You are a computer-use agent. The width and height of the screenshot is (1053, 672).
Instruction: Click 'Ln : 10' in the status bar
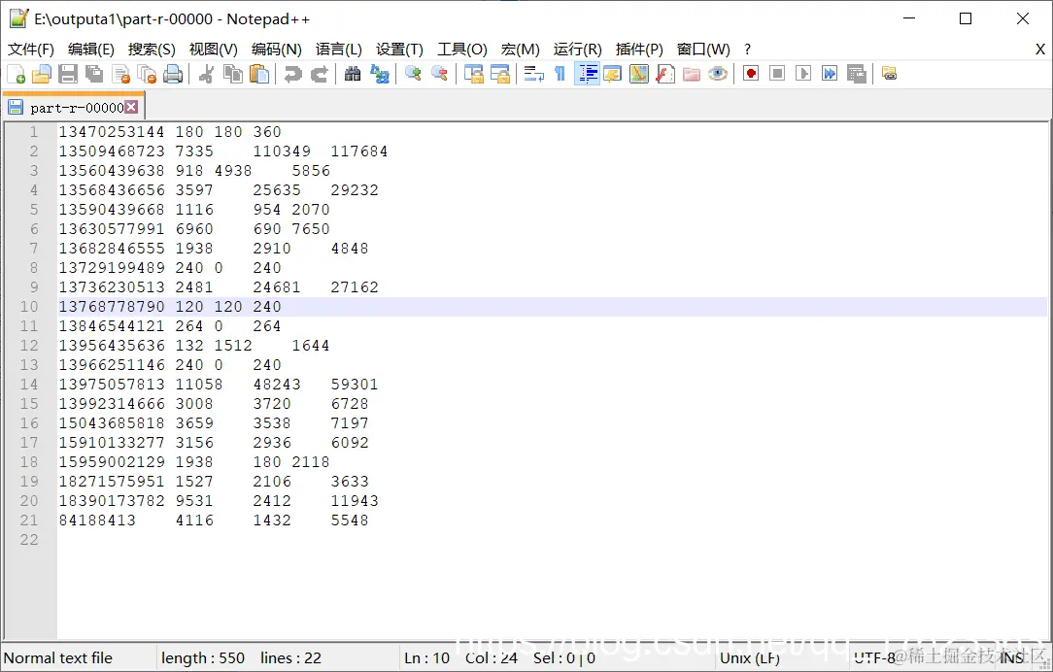point(427,657)
